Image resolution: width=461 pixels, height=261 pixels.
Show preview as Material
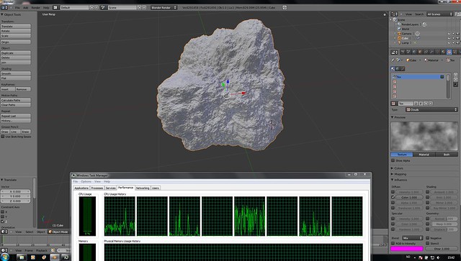[424, 155]
